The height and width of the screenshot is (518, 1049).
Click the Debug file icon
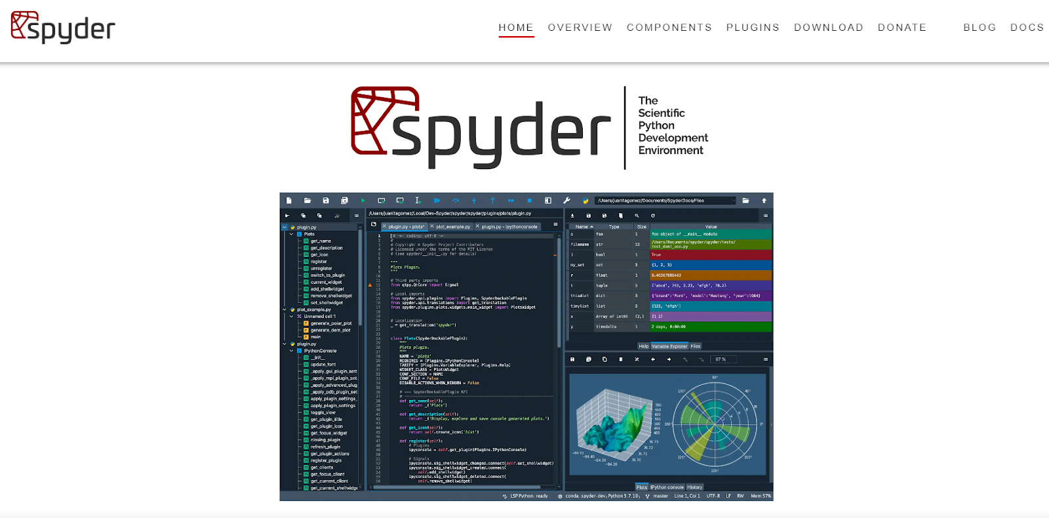pyautogui.click(x=437, y=201)
